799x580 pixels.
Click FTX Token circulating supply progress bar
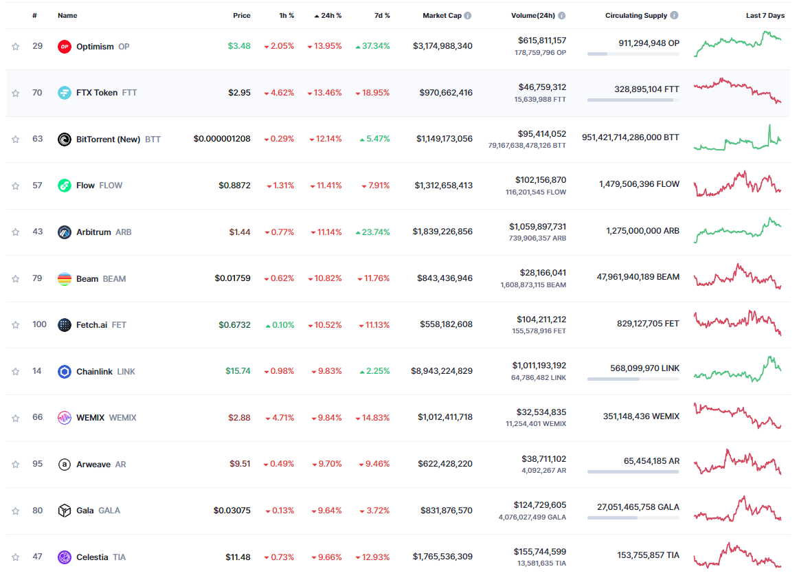633,100
